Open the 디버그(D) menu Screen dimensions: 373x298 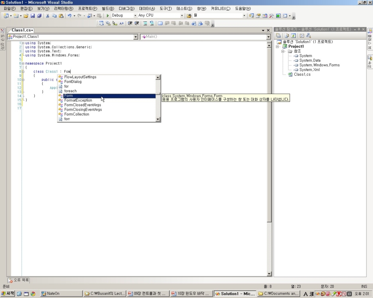click(x=126, y=9)
